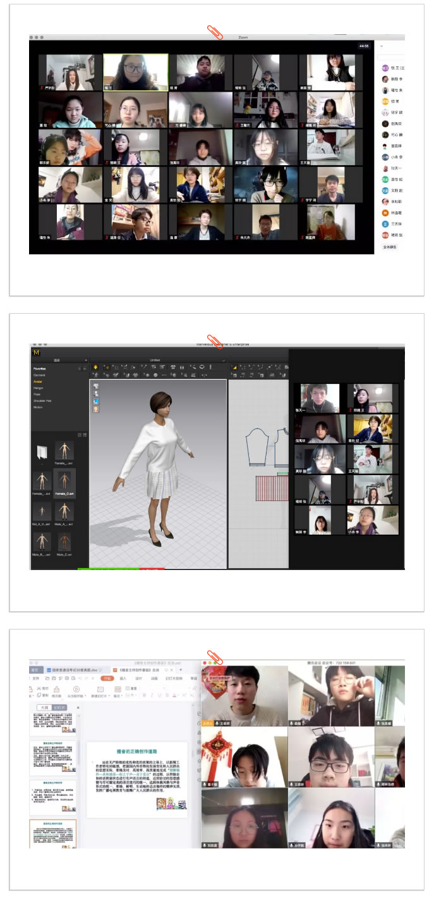Open the paperclip attachment above the Zoom screenshot
The image size is (434, 906).
(215, 32)
